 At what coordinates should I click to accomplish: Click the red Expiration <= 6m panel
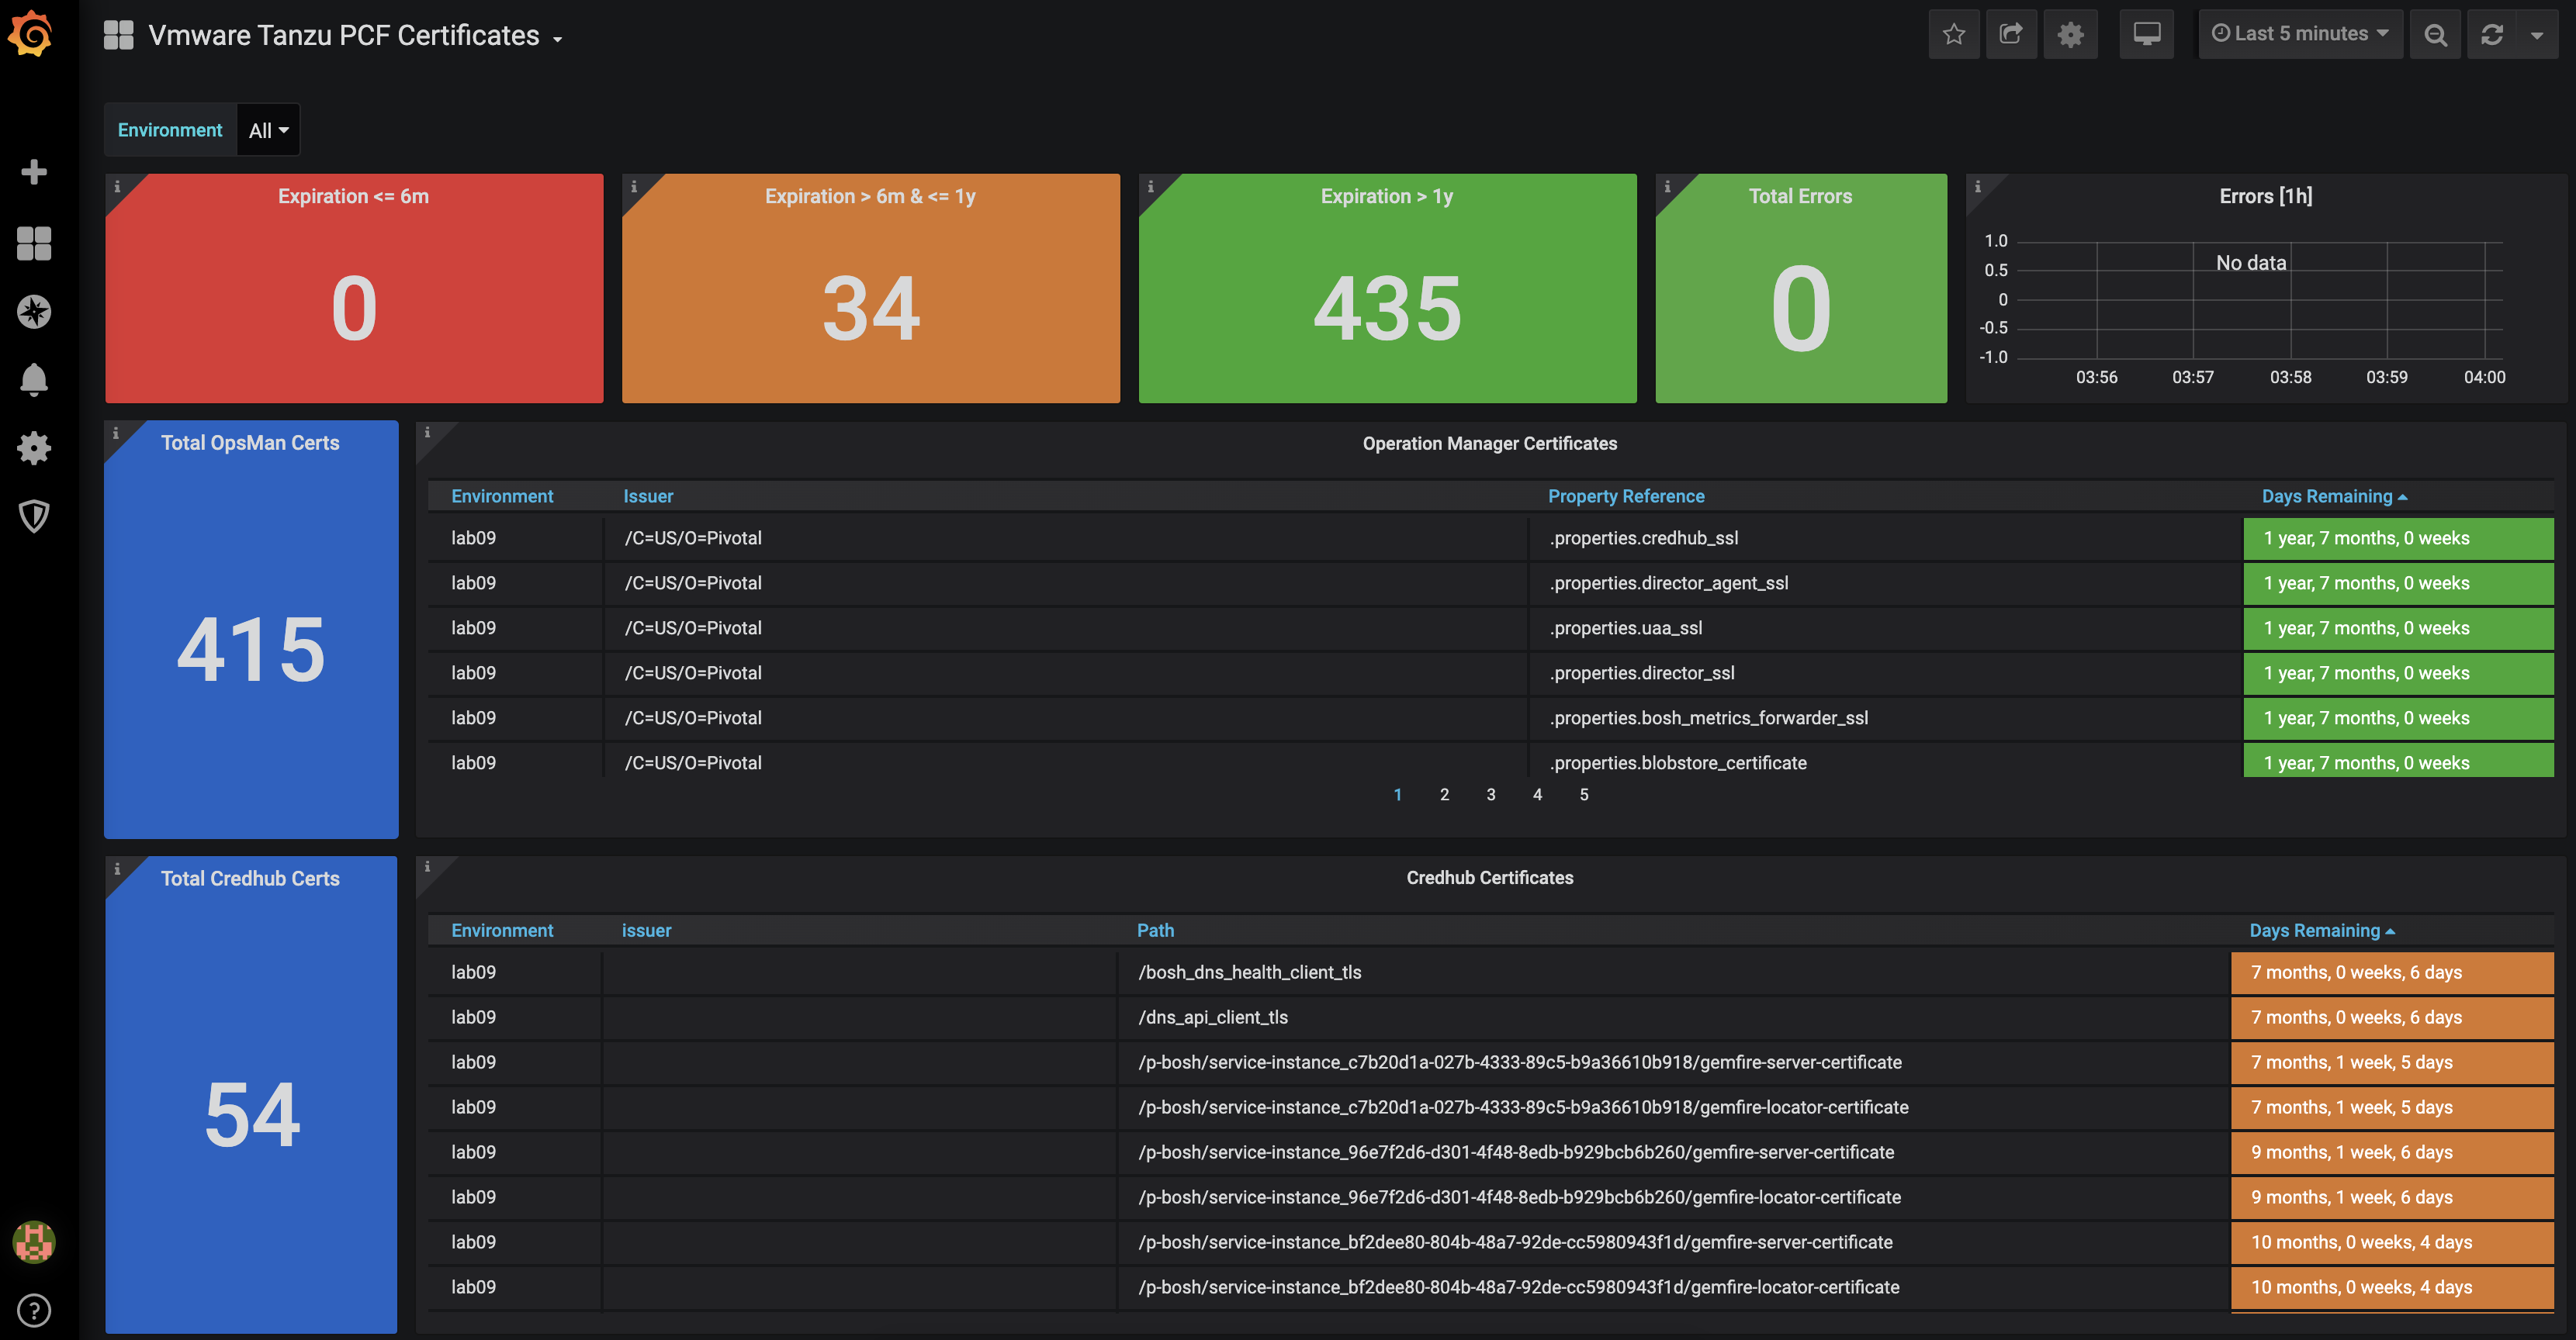pos(354,288)
